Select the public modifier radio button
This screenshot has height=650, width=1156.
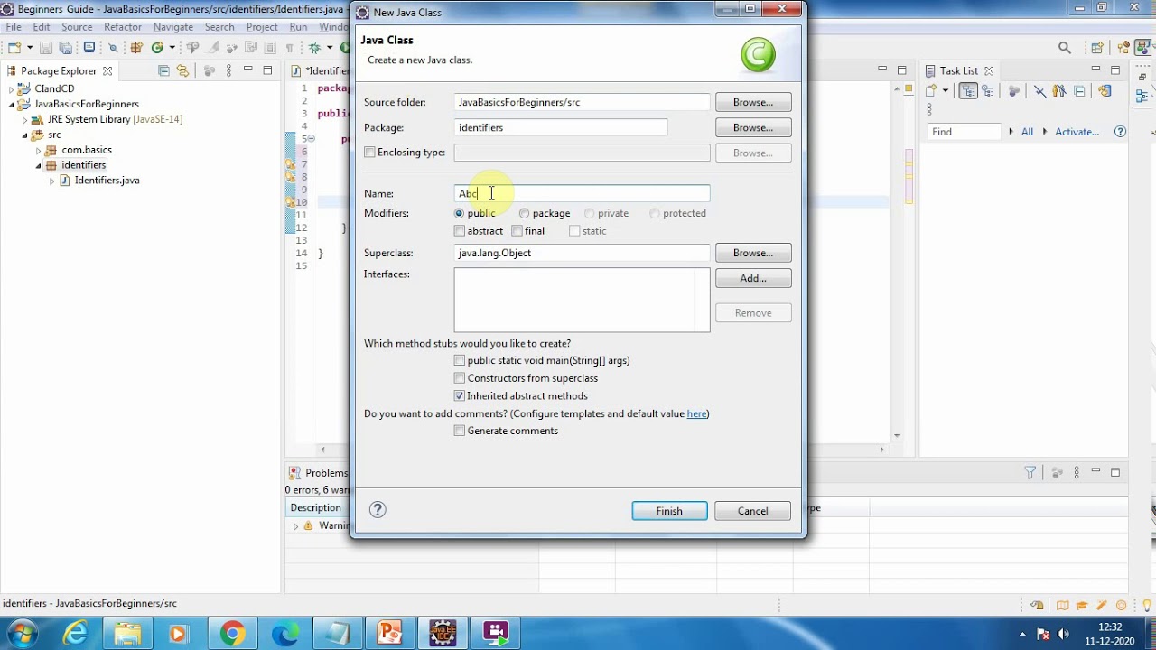(459, 213)
